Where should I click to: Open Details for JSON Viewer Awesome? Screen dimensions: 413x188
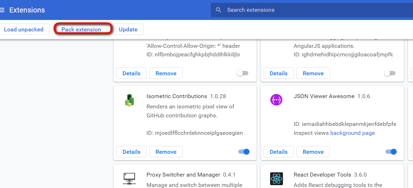point(279,152)
